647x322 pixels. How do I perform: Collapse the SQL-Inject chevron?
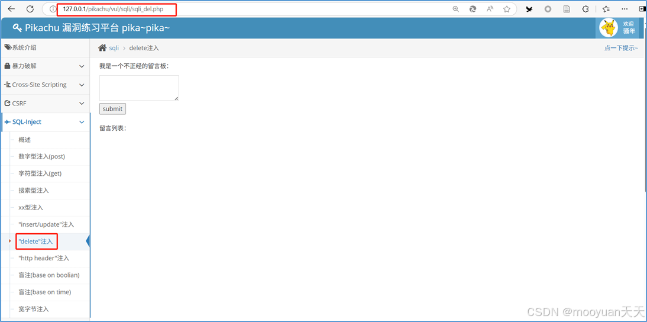click(82, 122)
